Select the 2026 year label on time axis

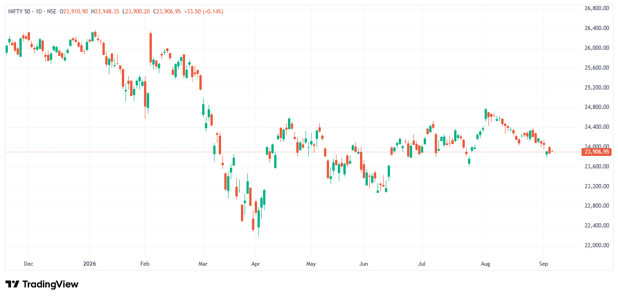click(x=89, y=264)
